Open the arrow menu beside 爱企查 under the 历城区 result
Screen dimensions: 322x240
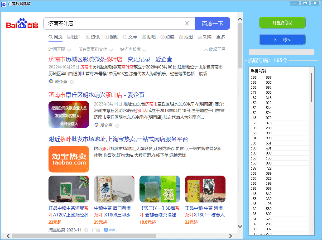pyautogui.click(x=72, y=82)
